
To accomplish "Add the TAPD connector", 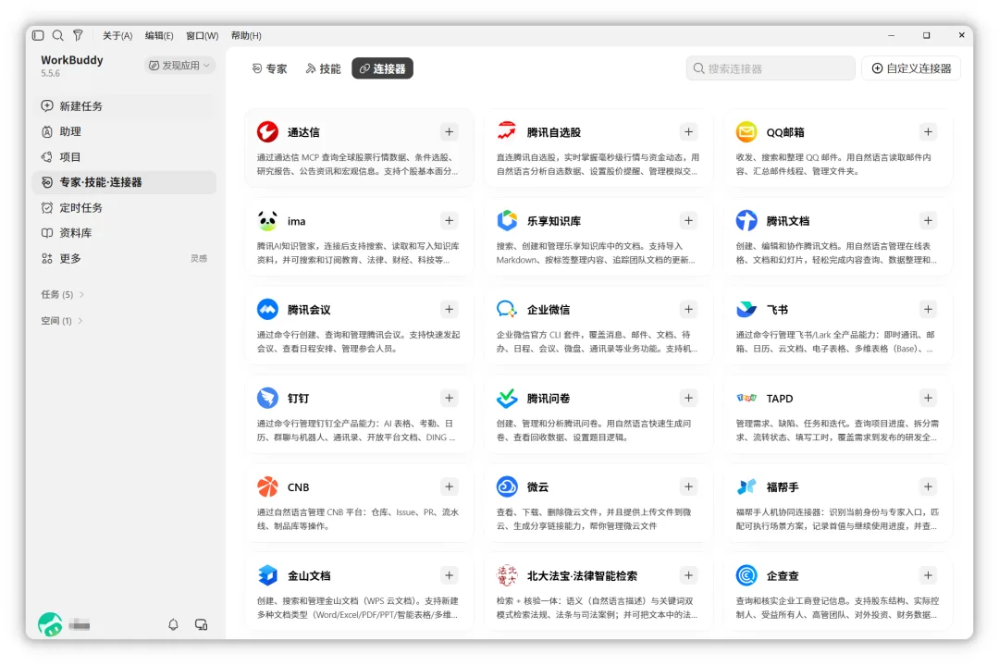I will pos(929,398).
